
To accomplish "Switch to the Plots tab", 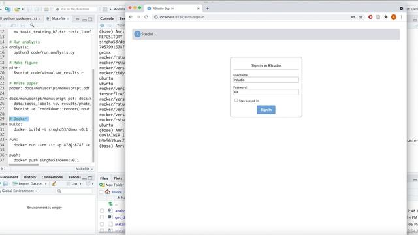I will [x=118, y=178].
